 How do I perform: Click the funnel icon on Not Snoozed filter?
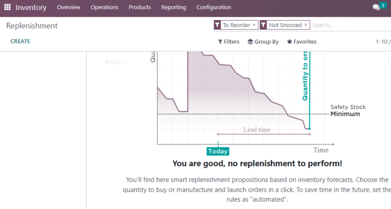point(263,25)
